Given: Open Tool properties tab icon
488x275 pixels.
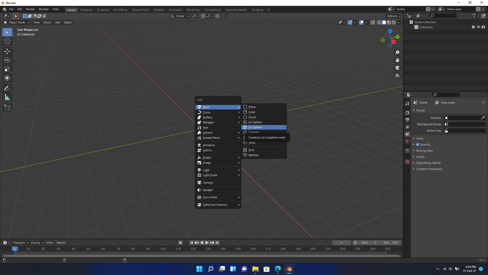Looking at the screenshot, I should 407,104.
